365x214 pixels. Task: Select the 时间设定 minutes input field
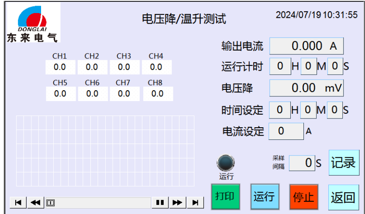[x=308, y=110]
